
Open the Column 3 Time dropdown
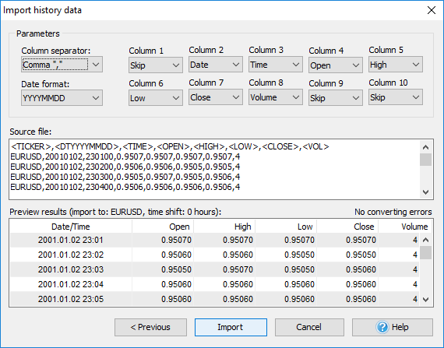[276, 65]
